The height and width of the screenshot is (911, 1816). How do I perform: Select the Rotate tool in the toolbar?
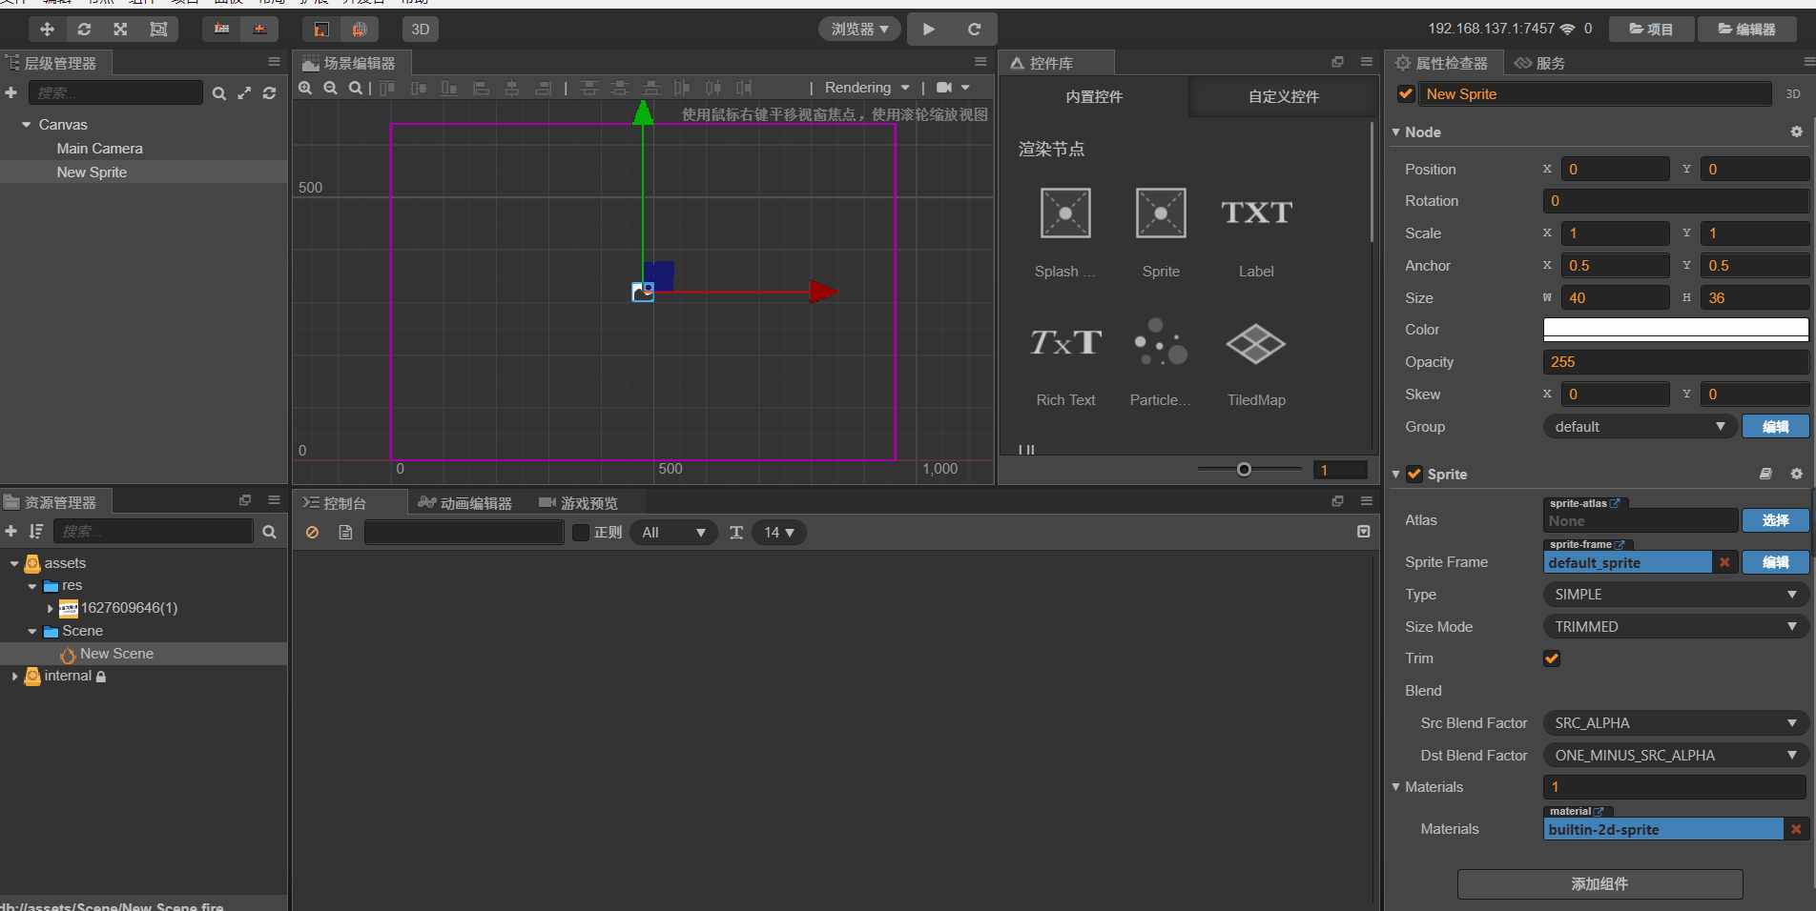pos(85,30)
